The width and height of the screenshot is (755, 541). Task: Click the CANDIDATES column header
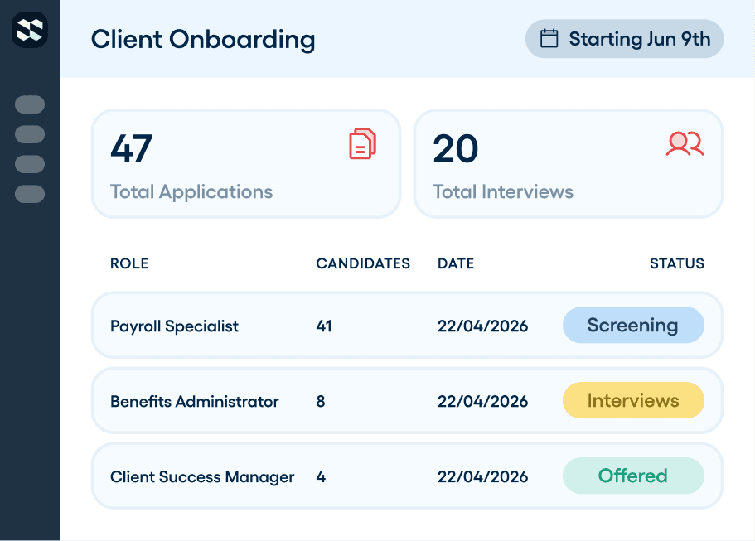pyautogui.click(x=363, y=263)
